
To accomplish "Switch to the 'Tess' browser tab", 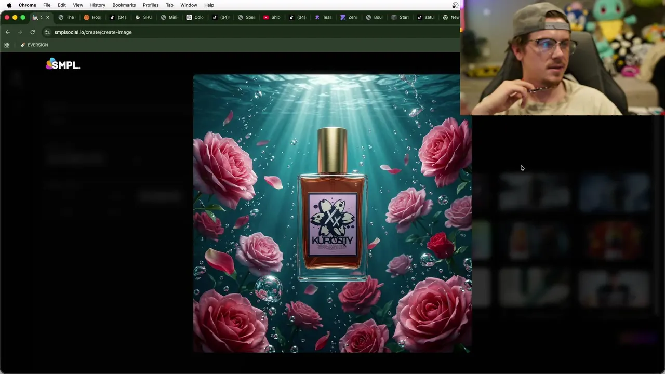I will pyautogui.click(x=323, y=17).
